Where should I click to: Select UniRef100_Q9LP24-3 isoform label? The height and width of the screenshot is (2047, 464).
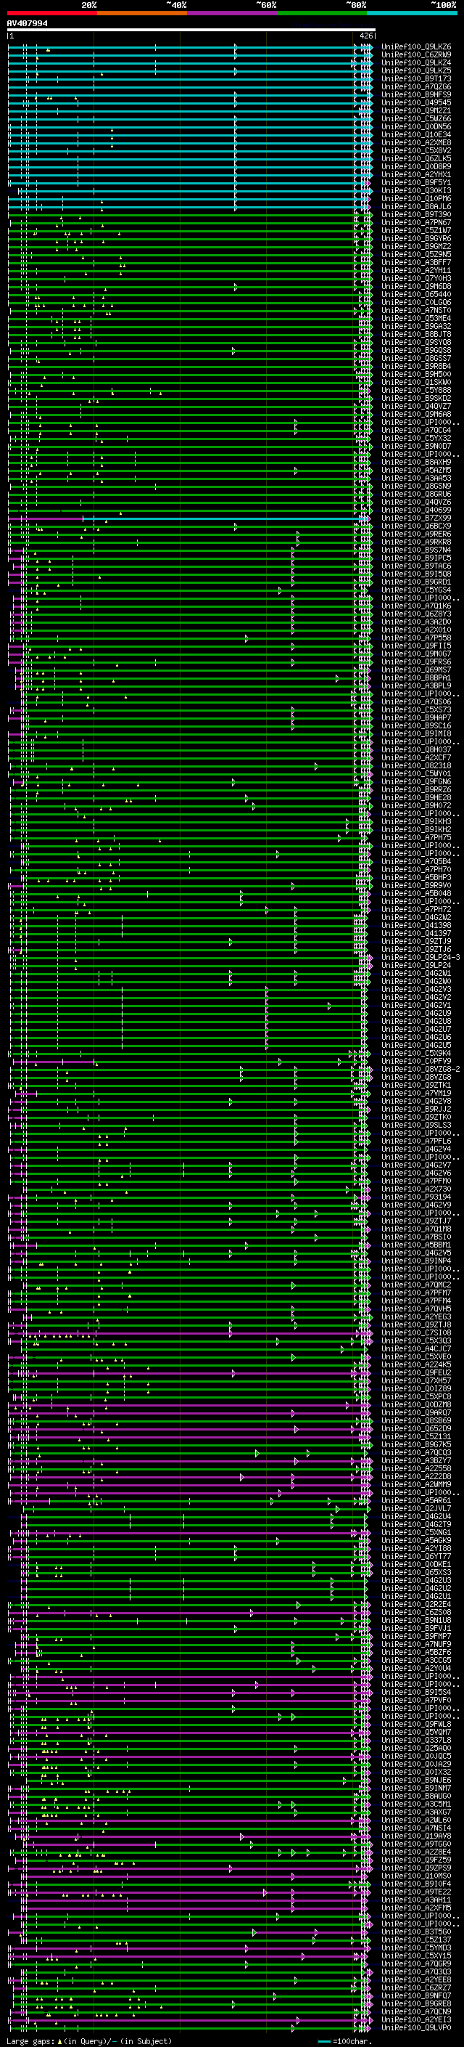[420, 957]
